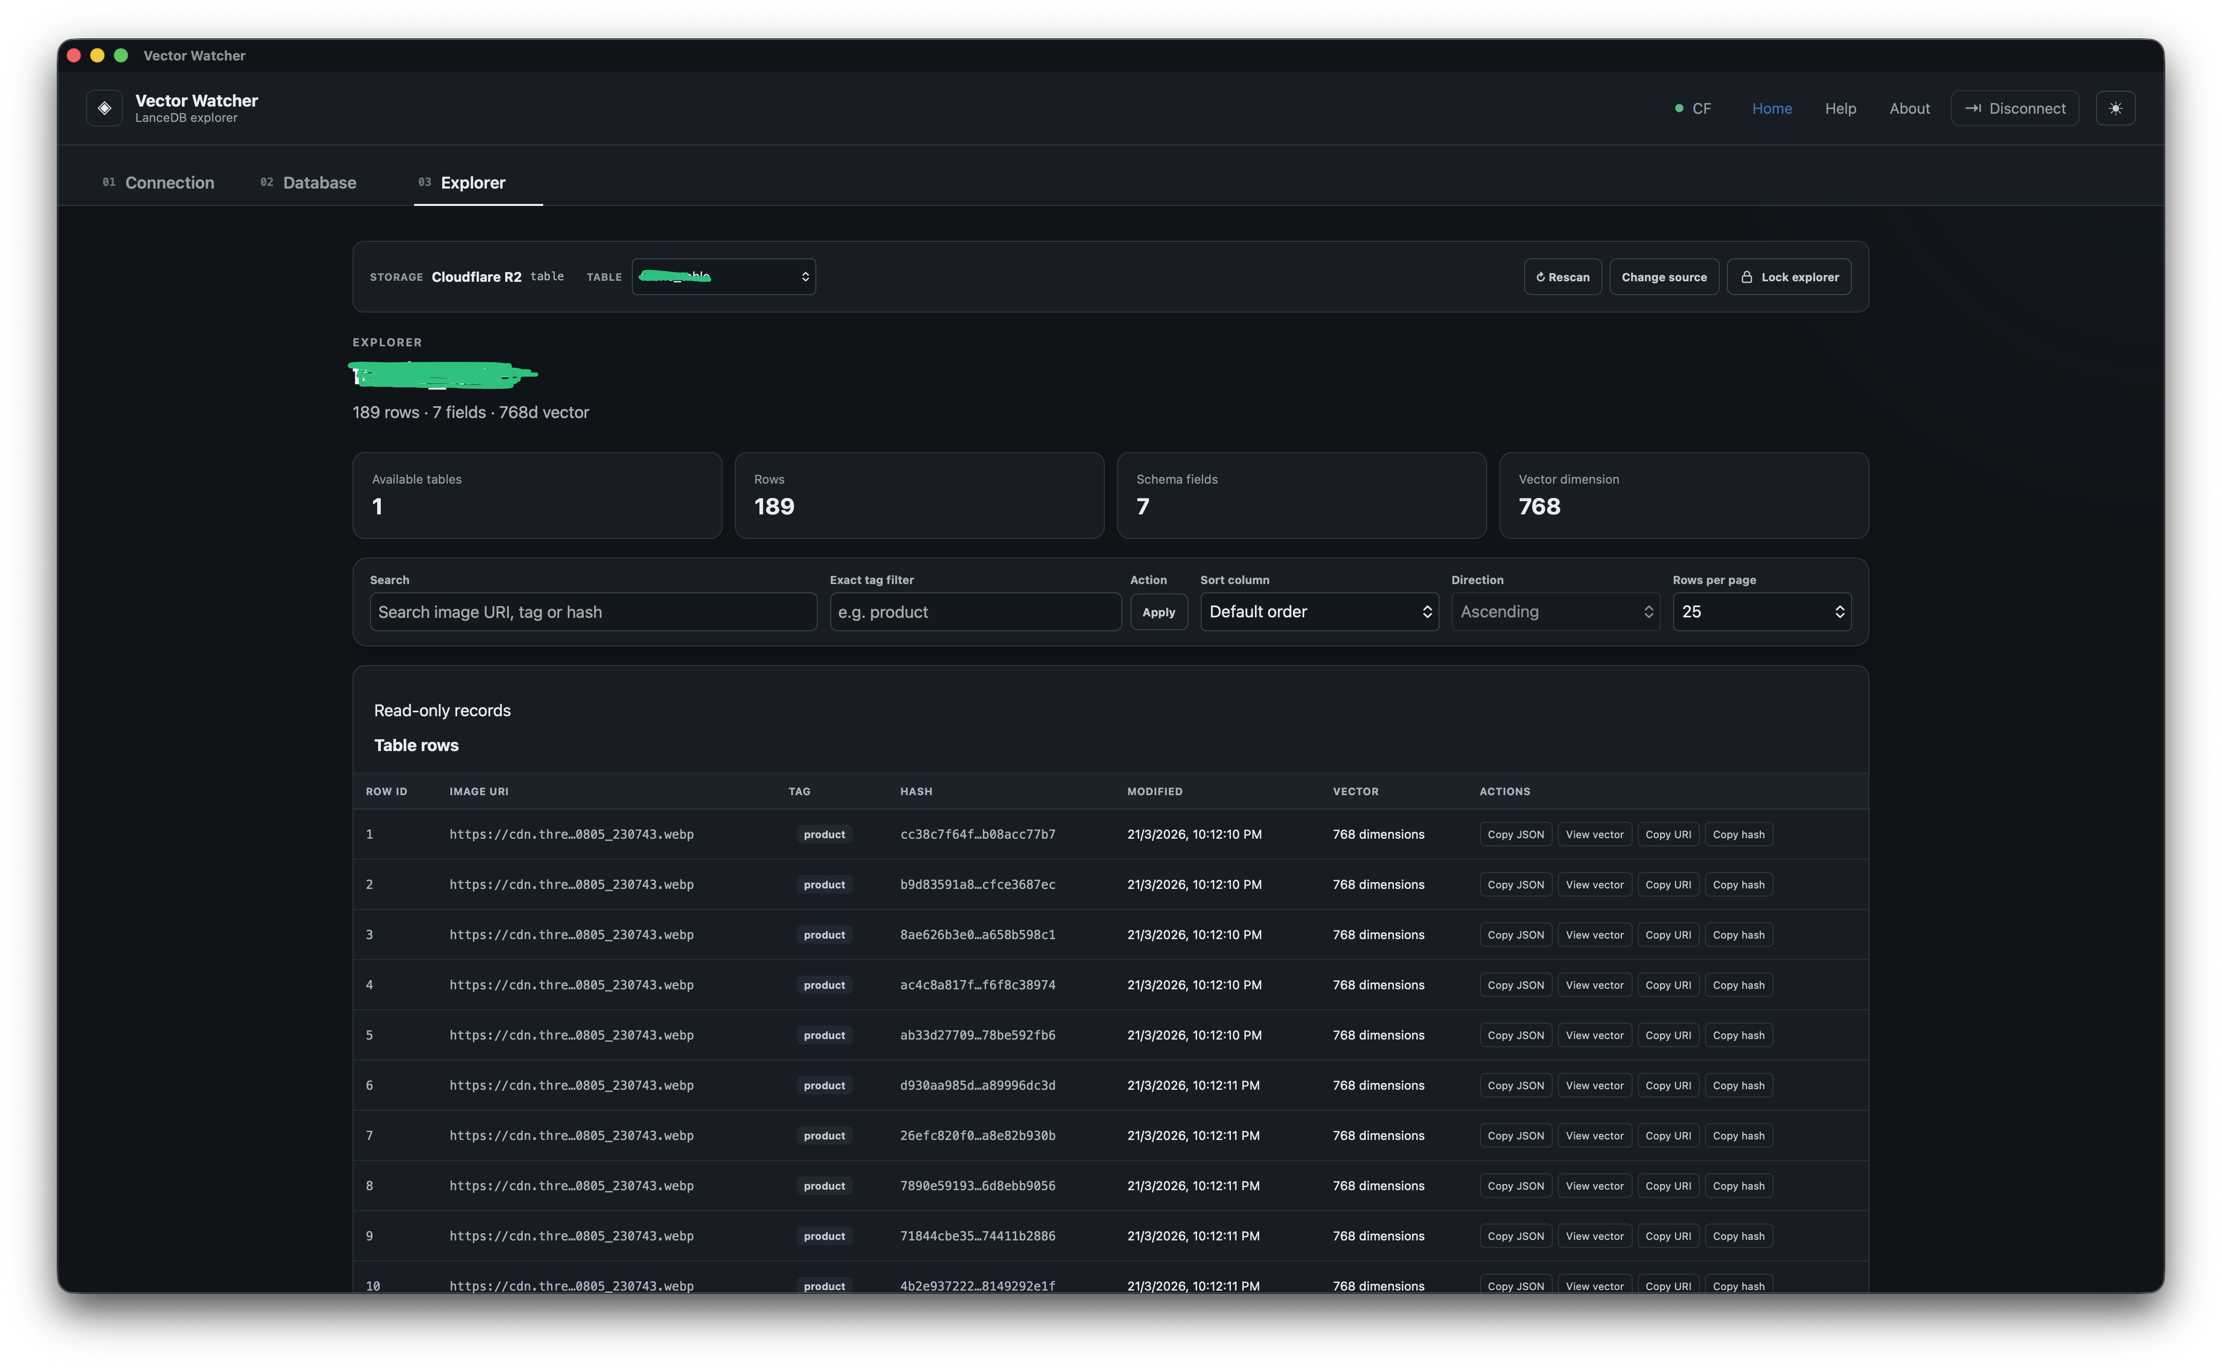Open the Direction Ascending dropdown
This screenshot has height=1369, width=2222.
[x=1556, y=612]
